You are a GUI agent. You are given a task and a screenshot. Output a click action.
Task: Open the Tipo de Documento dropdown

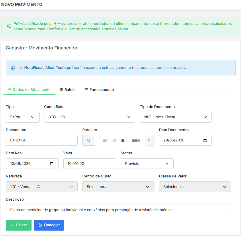[176, 117]
